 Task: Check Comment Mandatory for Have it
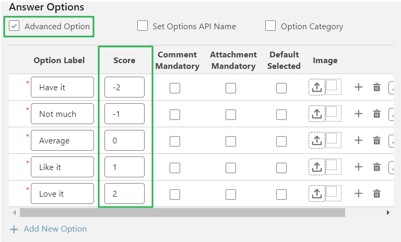click(x=175, y=88)
